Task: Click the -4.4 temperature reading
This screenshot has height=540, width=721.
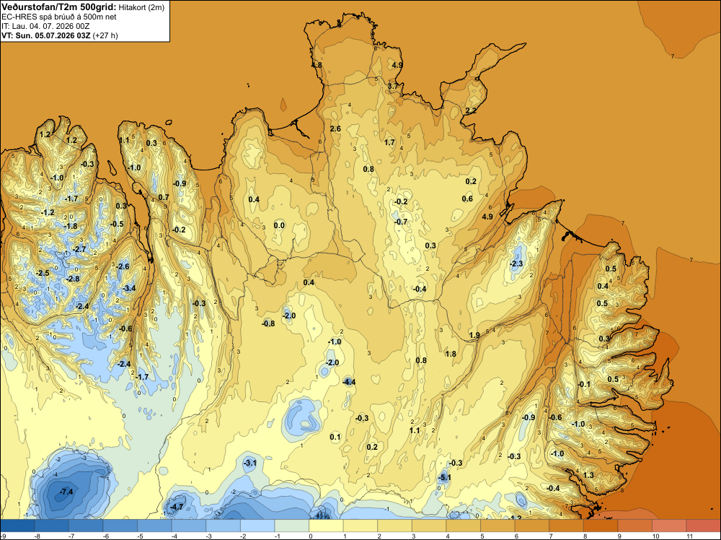Action: 349,382
